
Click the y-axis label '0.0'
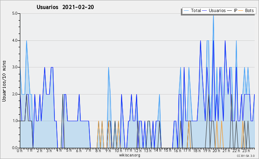coord(15,148)
